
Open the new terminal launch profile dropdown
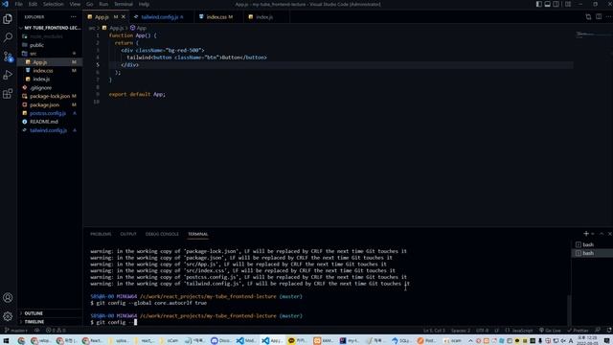(593, 234)
